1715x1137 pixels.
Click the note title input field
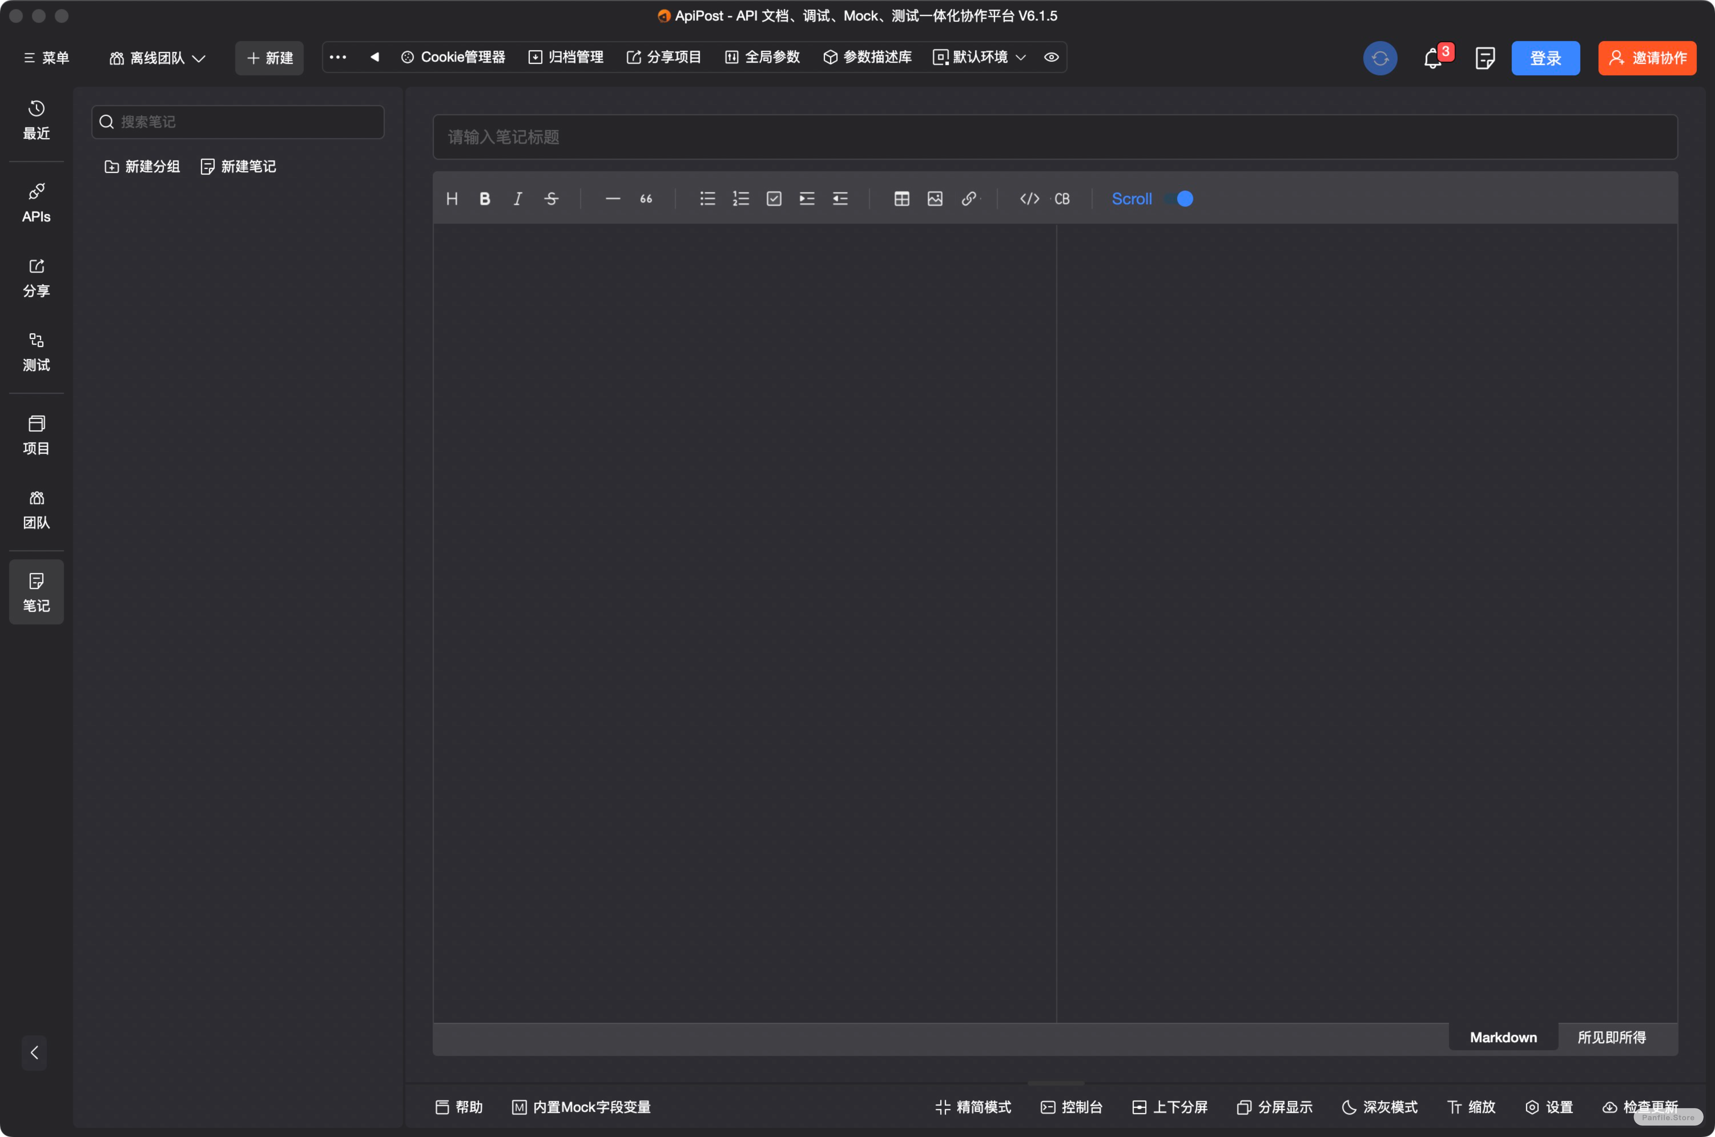[1055, 137]
